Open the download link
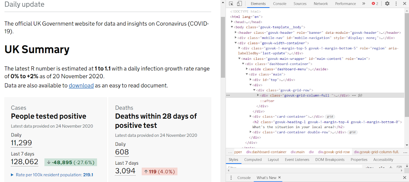 (81, 85)
